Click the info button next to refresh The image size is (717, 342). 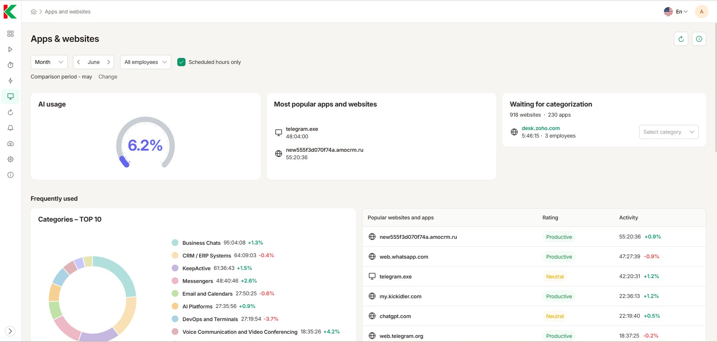click(x=699, y=39)
